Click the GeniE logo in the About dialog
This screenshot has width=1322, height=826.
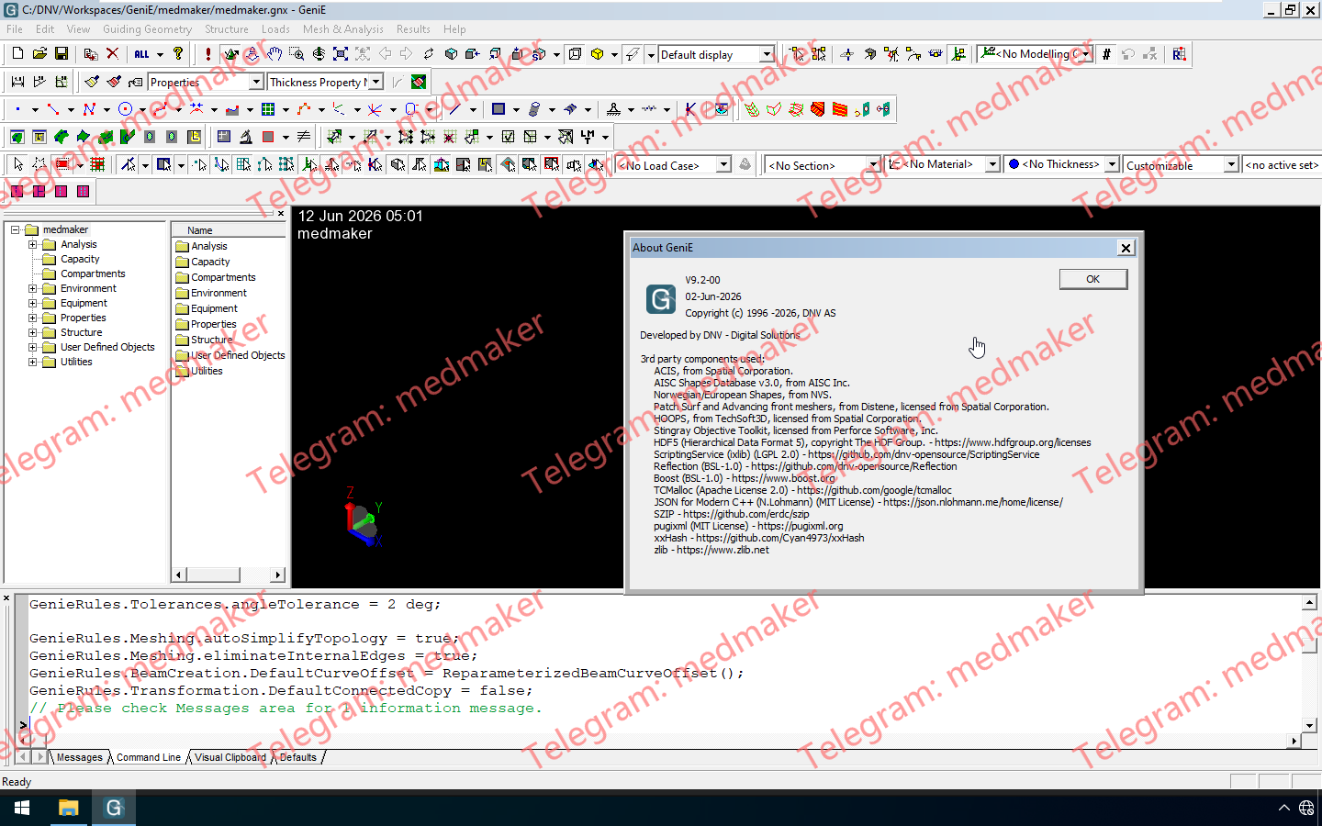(661, 298)
